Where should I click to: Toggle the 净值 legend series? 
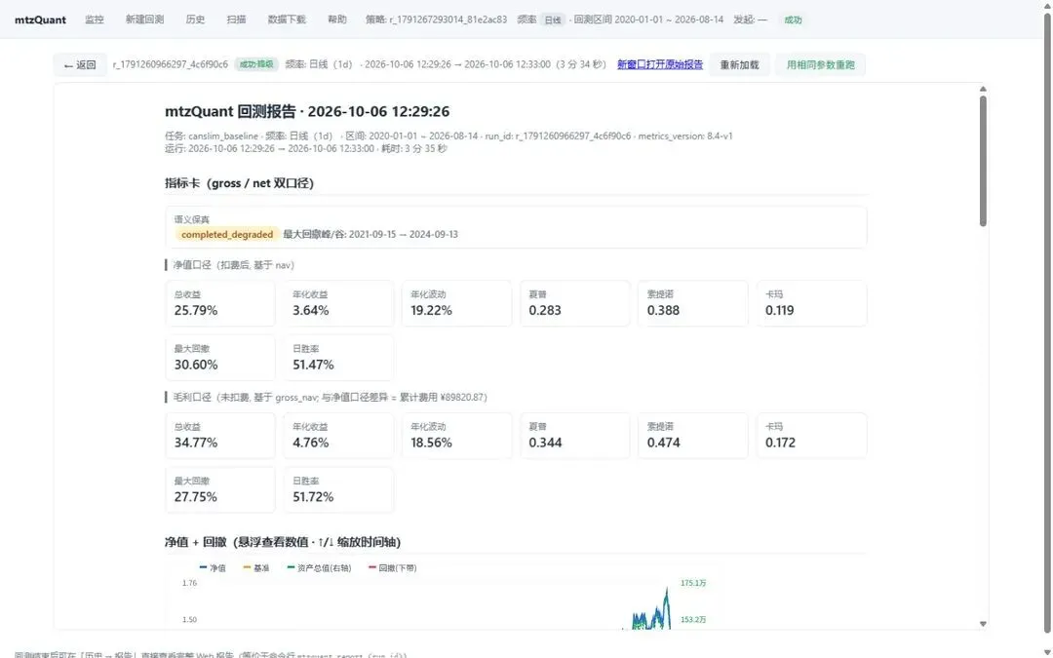click(213, 568)
